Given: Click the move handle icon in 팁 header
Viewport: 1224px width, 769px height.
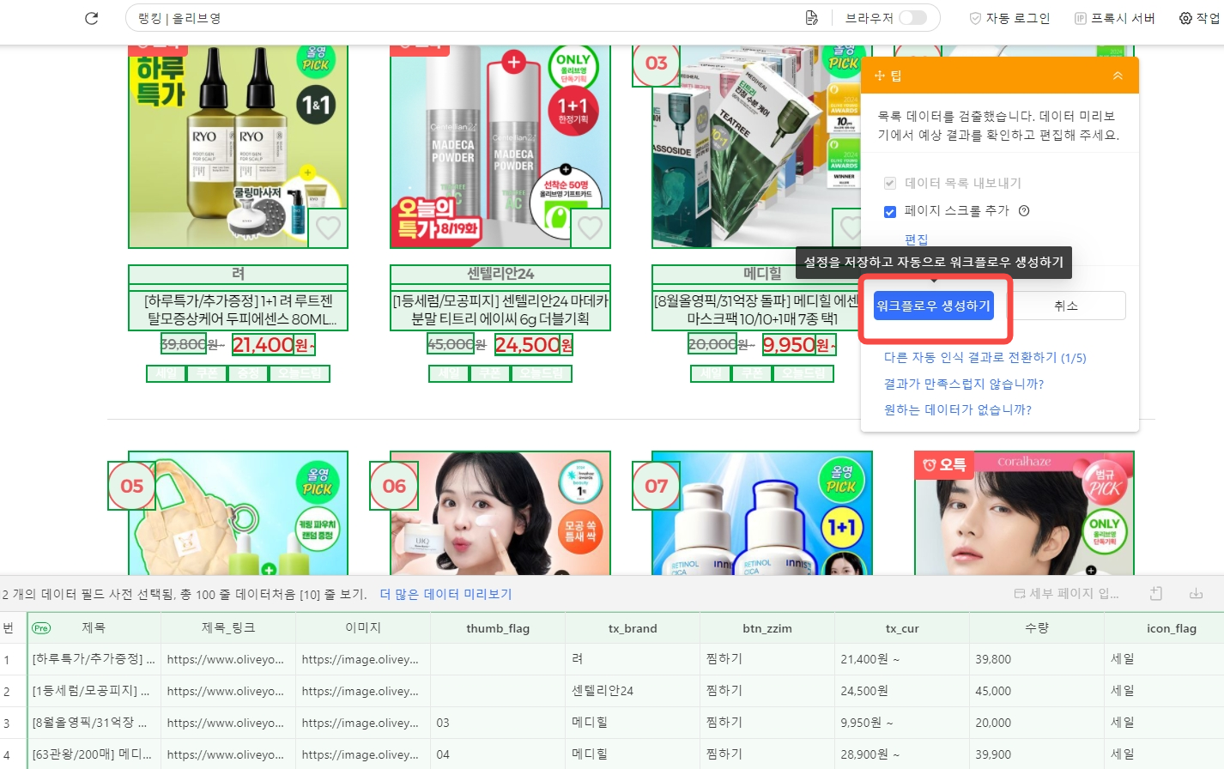Looking at the screenshot, I should [x=879, y=76].
